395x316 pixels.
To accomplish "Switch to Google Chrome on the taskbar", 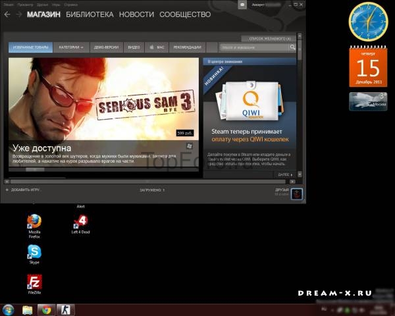I will point(46,310).
